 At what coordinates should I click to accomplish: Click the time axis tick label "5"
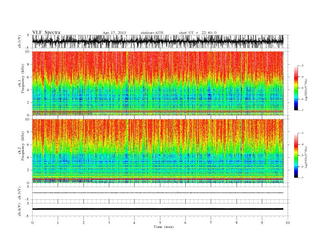[x=160, y=223]
